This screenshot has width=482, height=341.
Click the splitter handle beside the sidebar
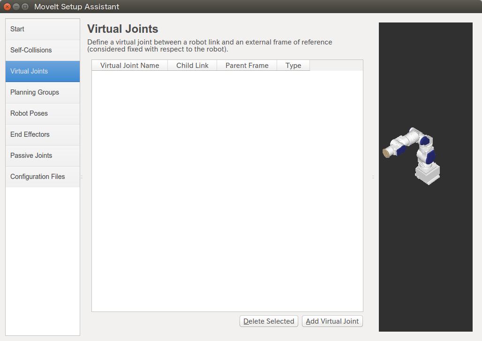coord(82,177)
